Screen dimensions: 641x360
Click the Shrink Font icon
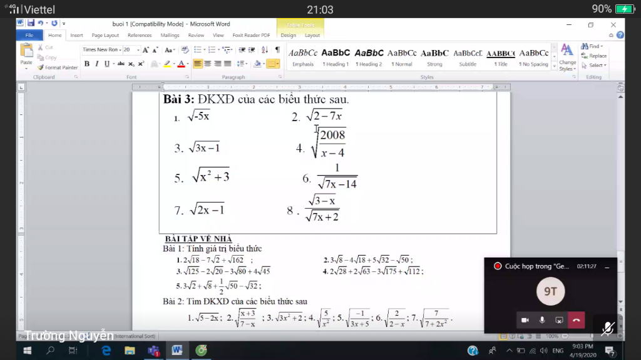[x=155, y=50]
